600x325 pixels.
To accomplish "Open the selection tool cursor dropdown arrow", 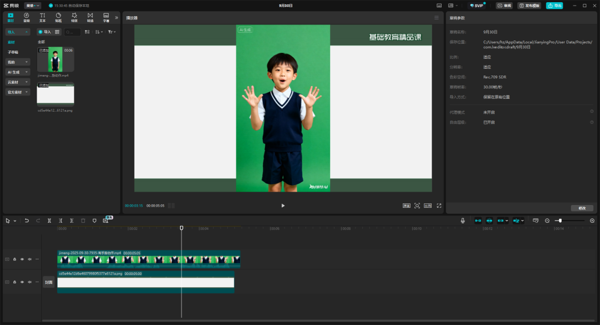I will click(x=15, y=221).
